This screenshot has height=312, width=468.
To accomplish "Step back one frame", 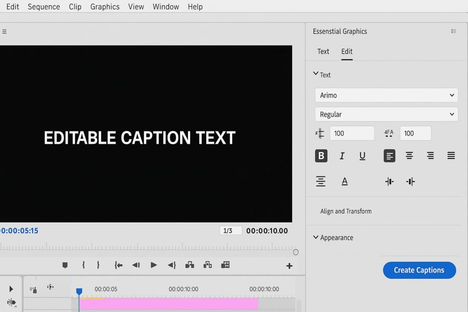I will 136,265.
